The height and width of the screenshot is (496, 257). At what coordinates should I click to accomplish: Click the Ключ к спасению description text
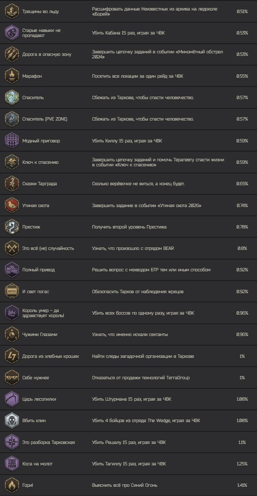click(x=158, y=162)
